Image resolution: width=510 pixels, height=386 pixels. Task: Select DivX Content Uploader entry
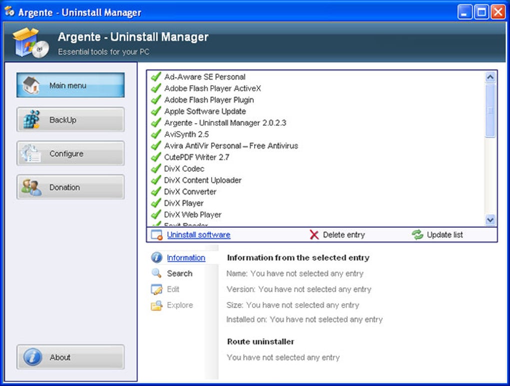[202, 180]
